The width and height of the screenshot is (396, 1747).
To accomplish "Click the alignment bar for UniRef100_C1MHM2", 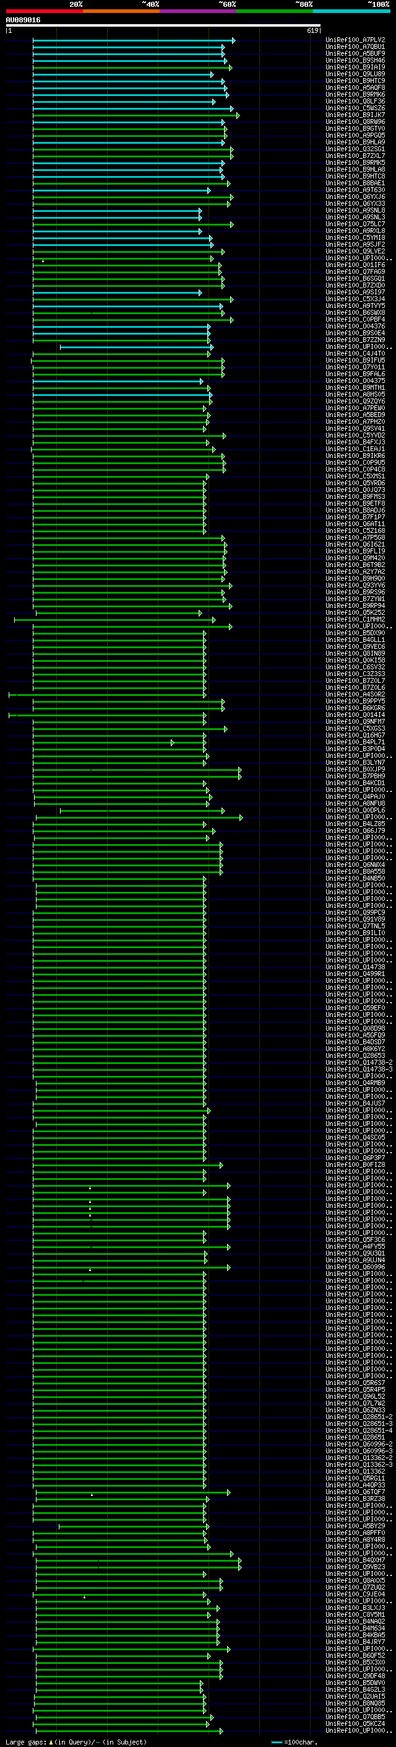I will click(114, 620).
